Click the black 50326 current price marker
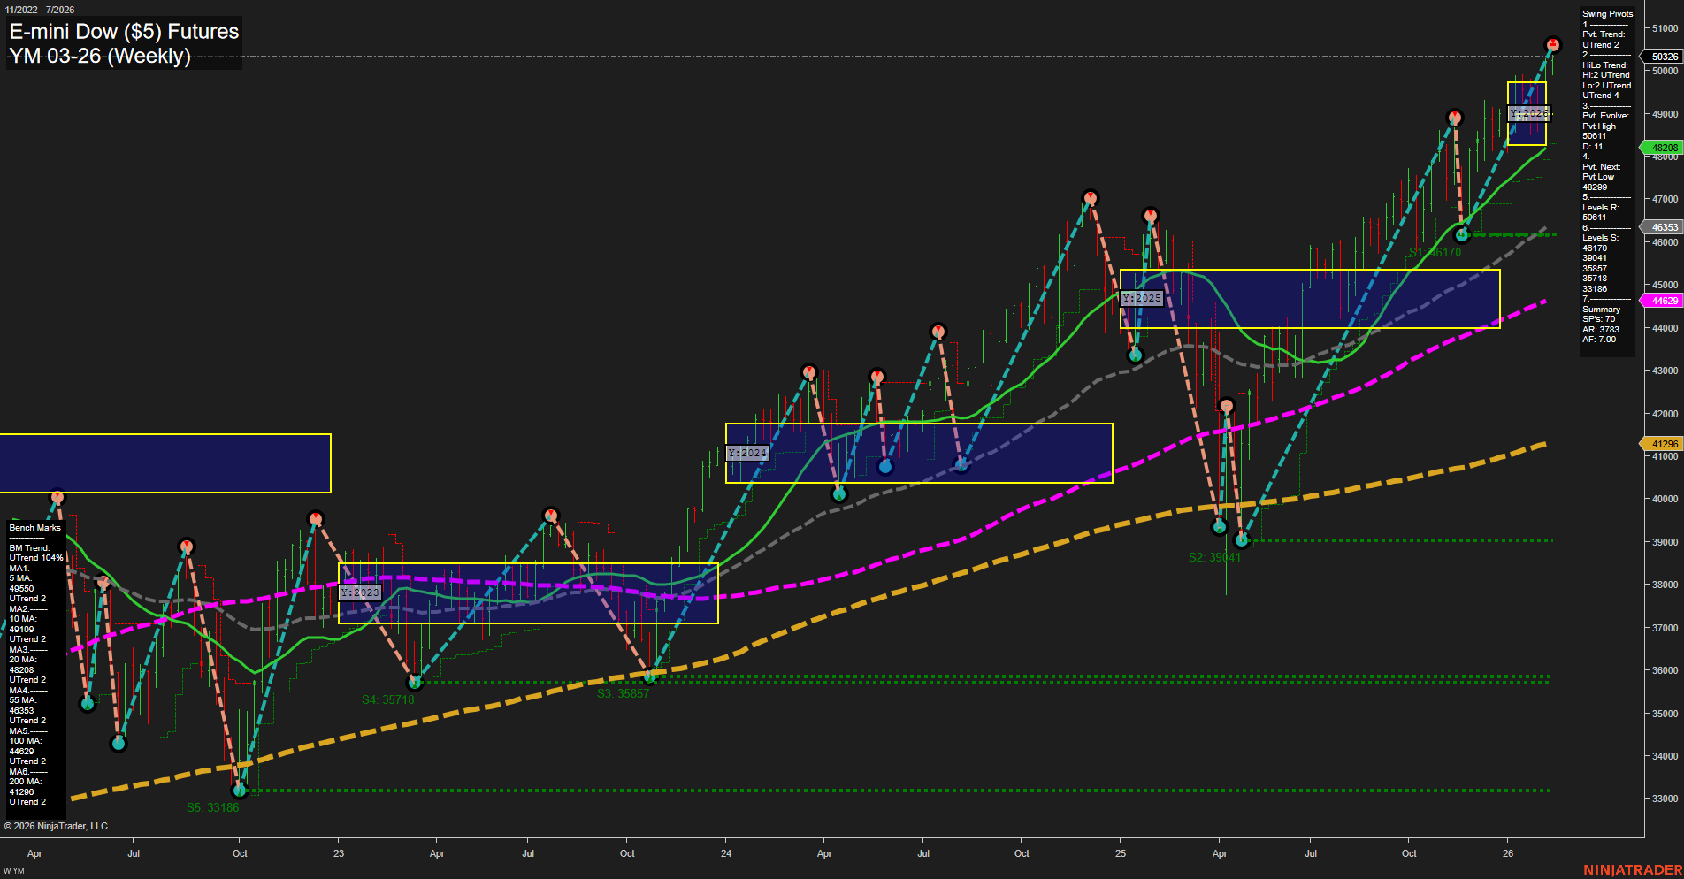 tap(1666, 56)
